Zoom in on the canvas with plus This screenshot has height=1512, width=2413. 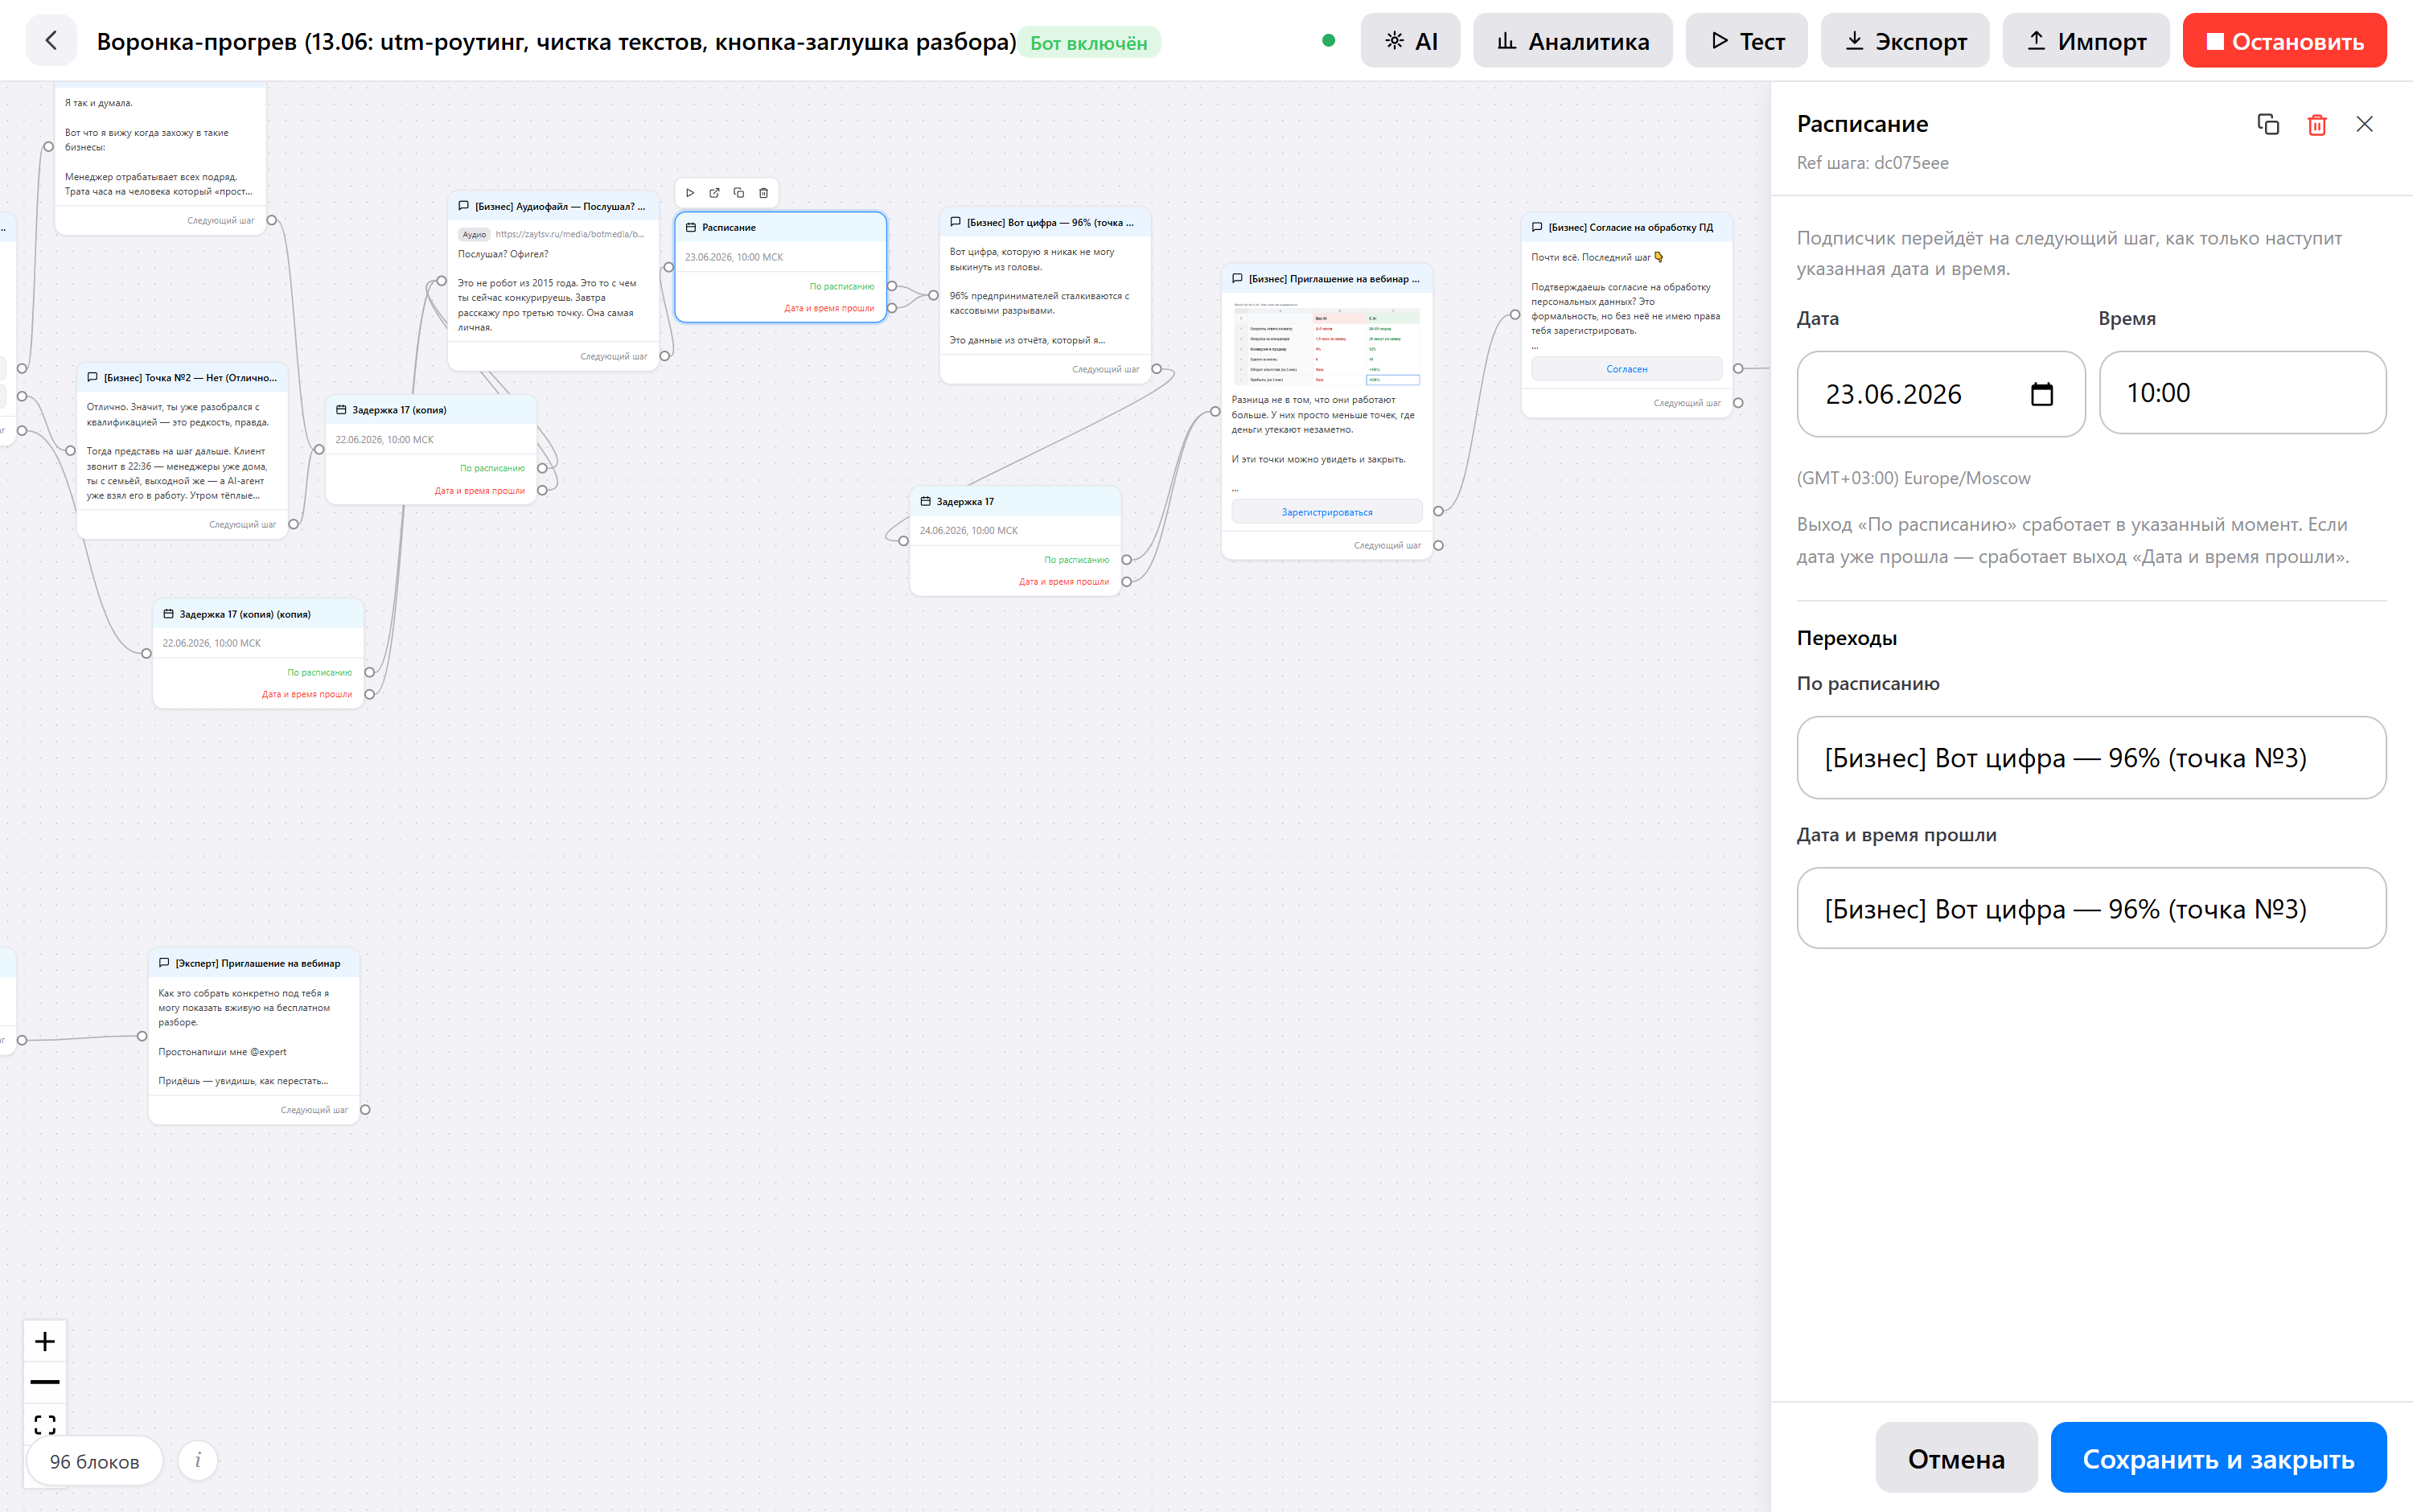click(45, 1341)
